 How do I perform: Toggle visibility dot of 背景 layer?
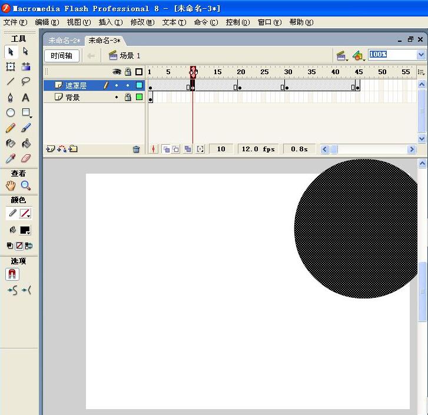(x=117, y=97)
